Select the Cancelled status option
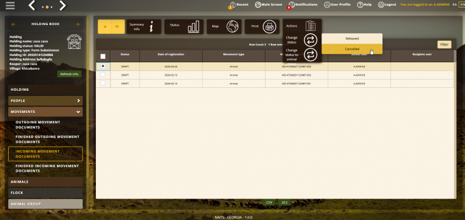The image size is (465, 220). click(352, 49)
